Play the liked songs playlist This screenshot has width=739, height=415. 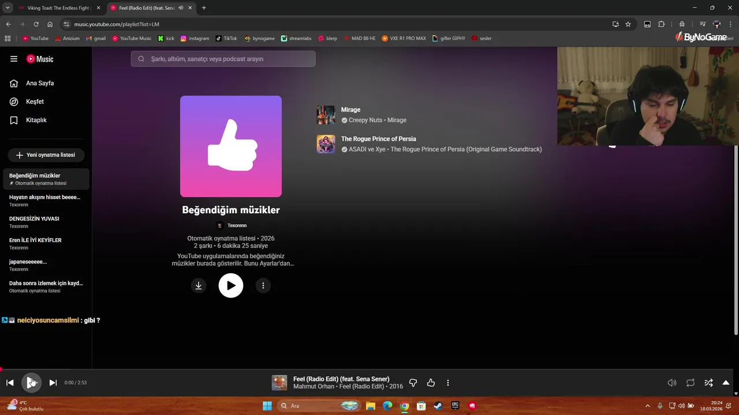[231, 285]
